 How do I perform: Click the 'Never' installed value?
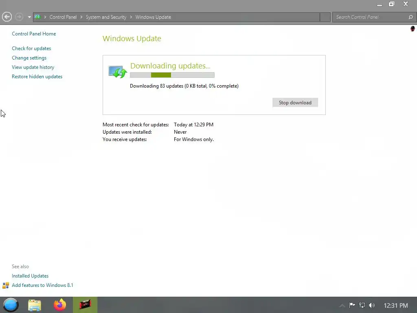pyautogui.click(x=180, y=132)
